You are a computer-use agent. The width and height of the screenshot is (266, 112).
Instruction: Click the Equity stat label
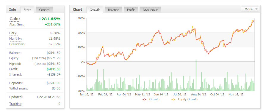[14, 58]
